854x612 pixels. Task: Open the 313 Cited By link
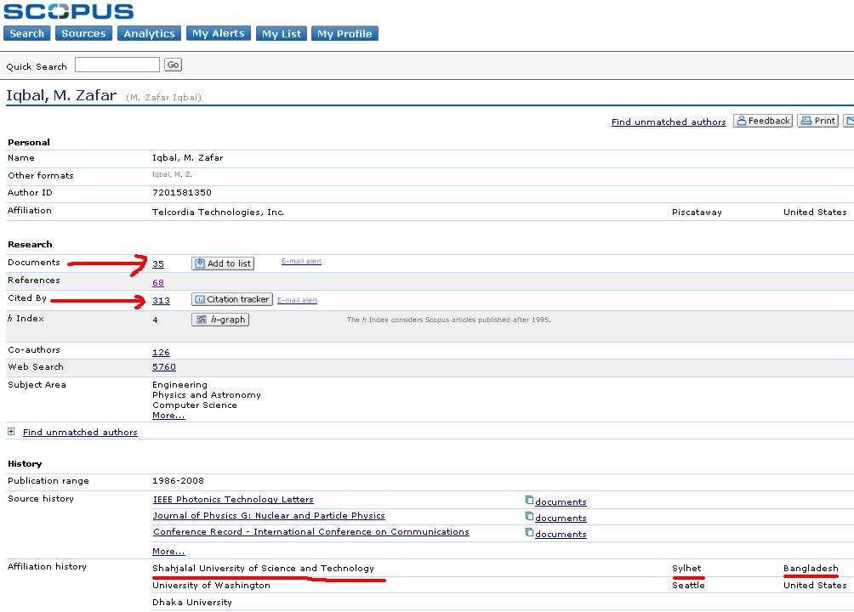162,301
